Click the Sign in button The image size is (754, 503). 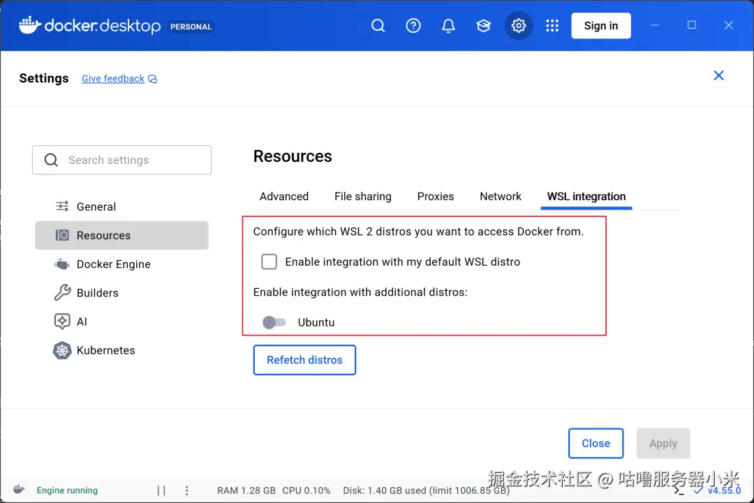click(600, 26)
